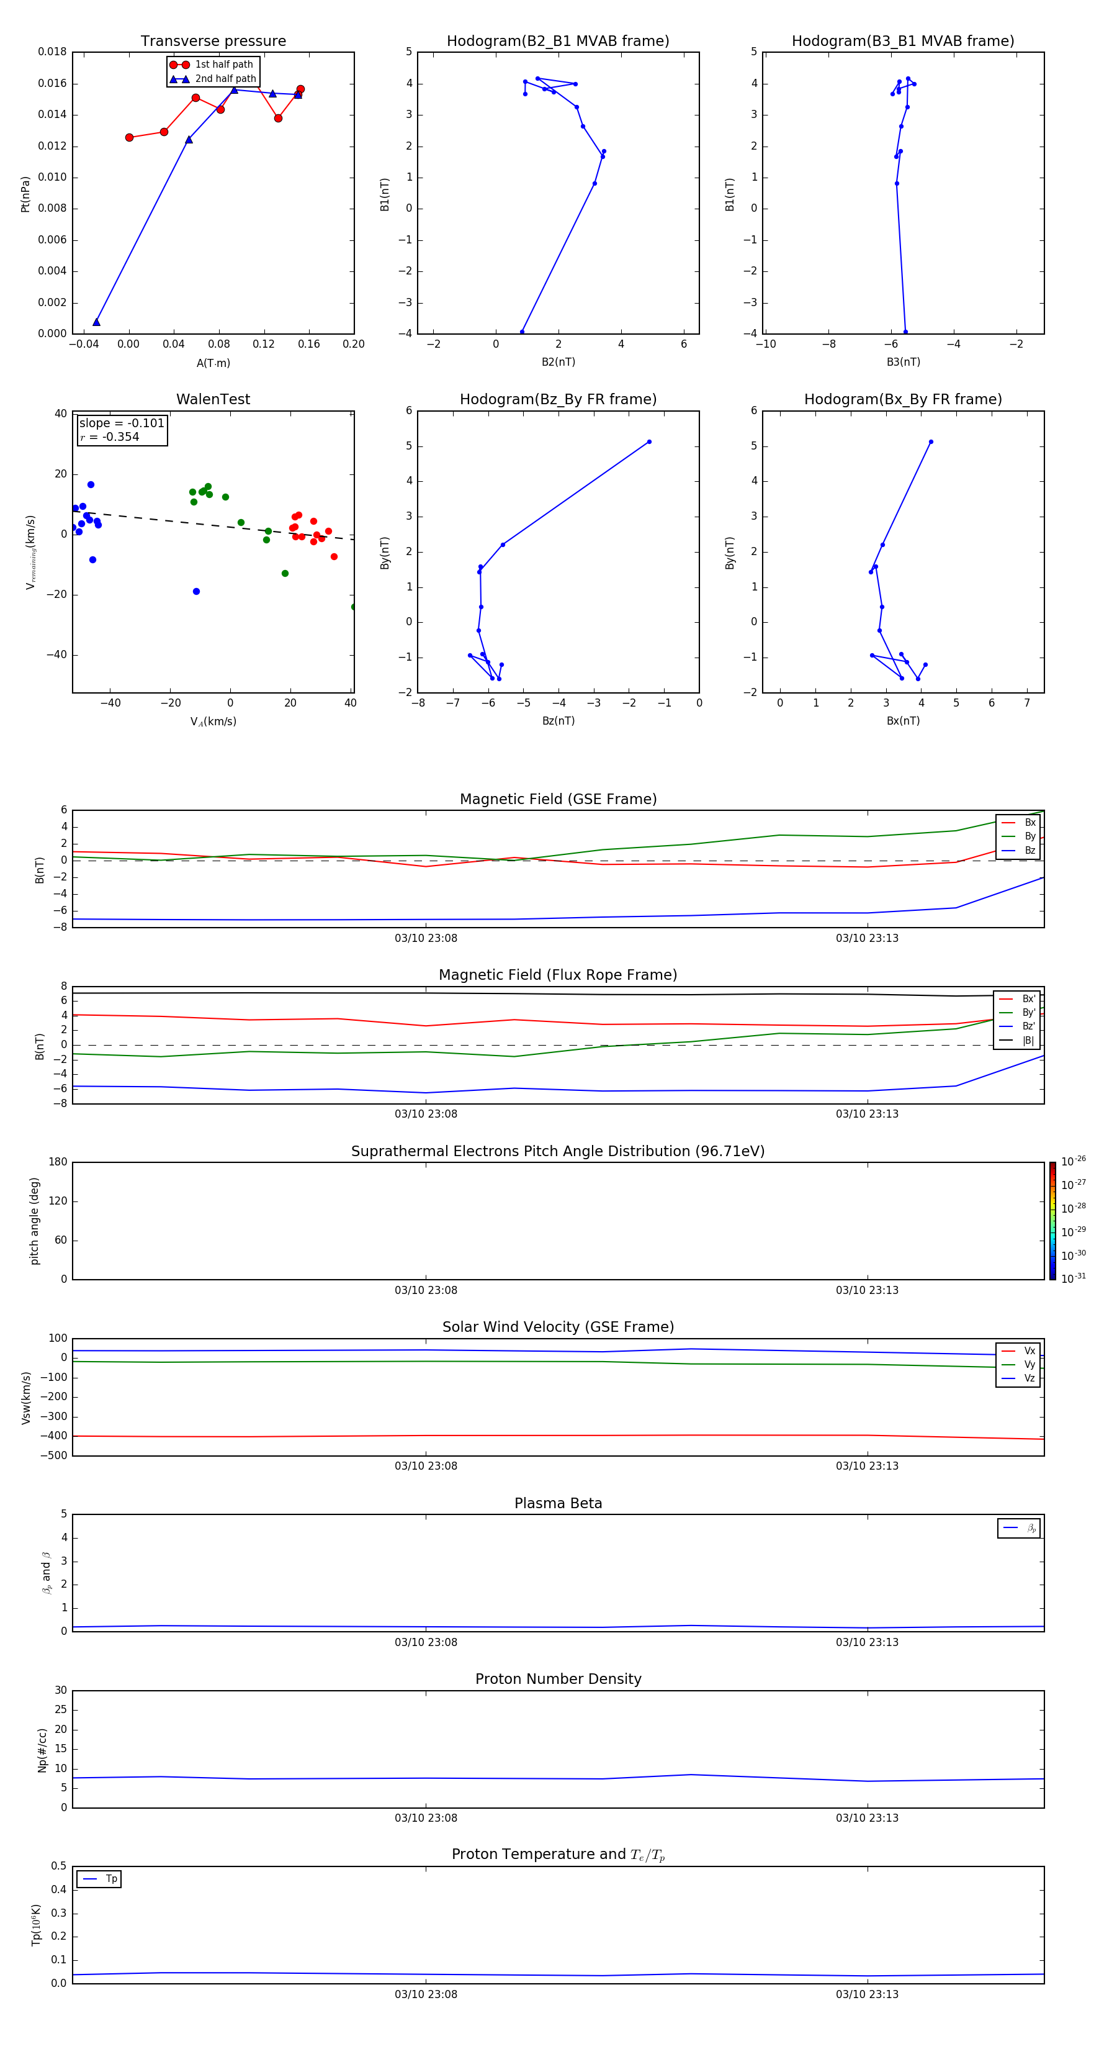The image size is (1117, 2049).
Task: Click the 'Hodogram(Bx_By FR frame)' title
Action: 903,399
